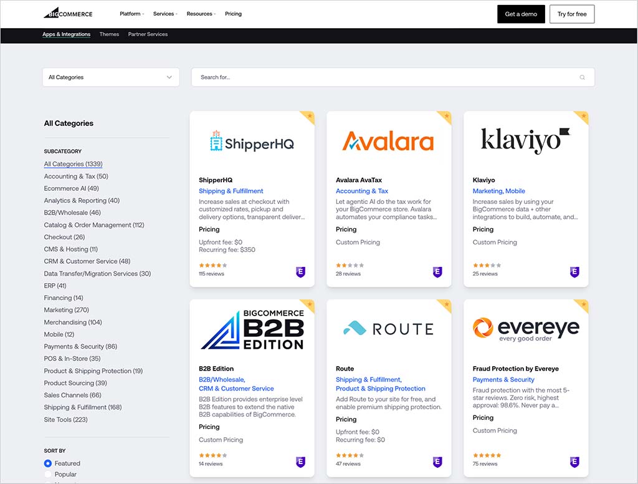Image resolution: width=638 pixels, height=484 pixels.
Task: Click featured star ribbon on B2B Edition card
Action: 309,305
